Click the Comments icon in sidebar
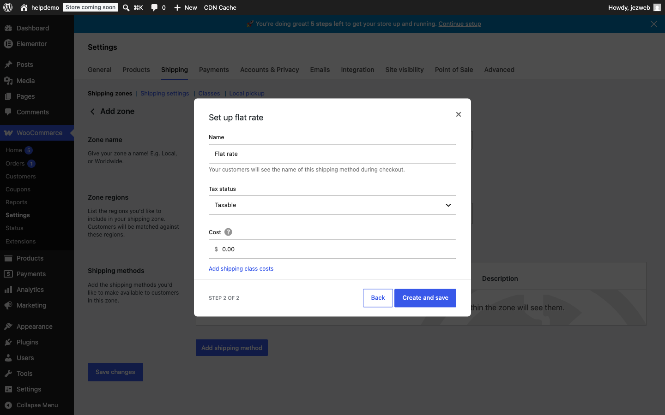 tap(8, 112)
